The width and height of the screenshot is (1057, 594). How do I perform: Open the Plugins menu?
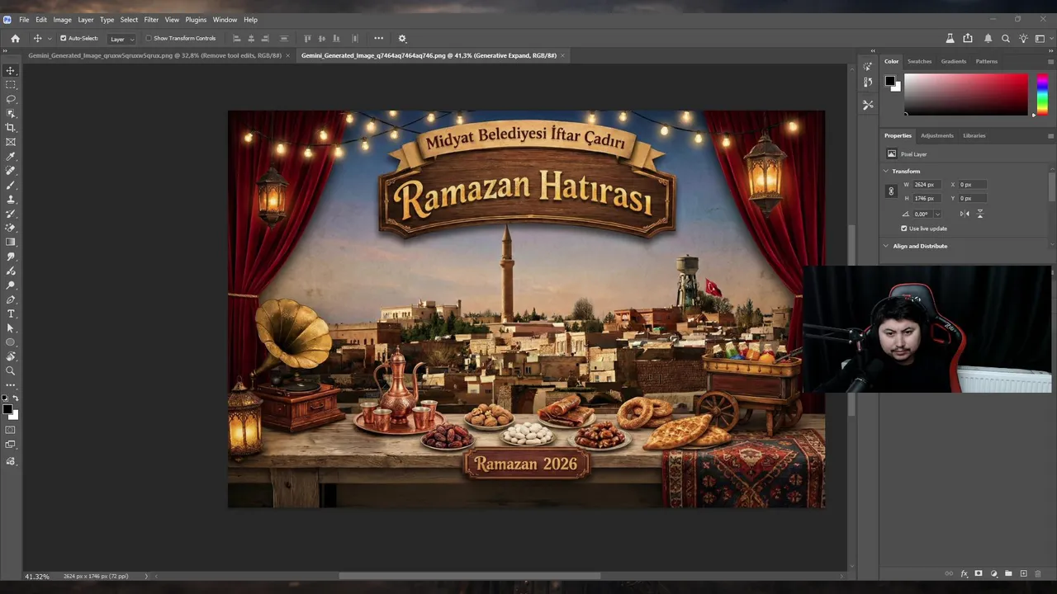(x=196, y=19)
